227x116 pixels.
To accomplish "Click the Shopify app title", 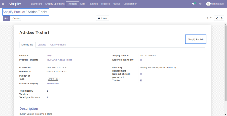I will pos(15,4).
